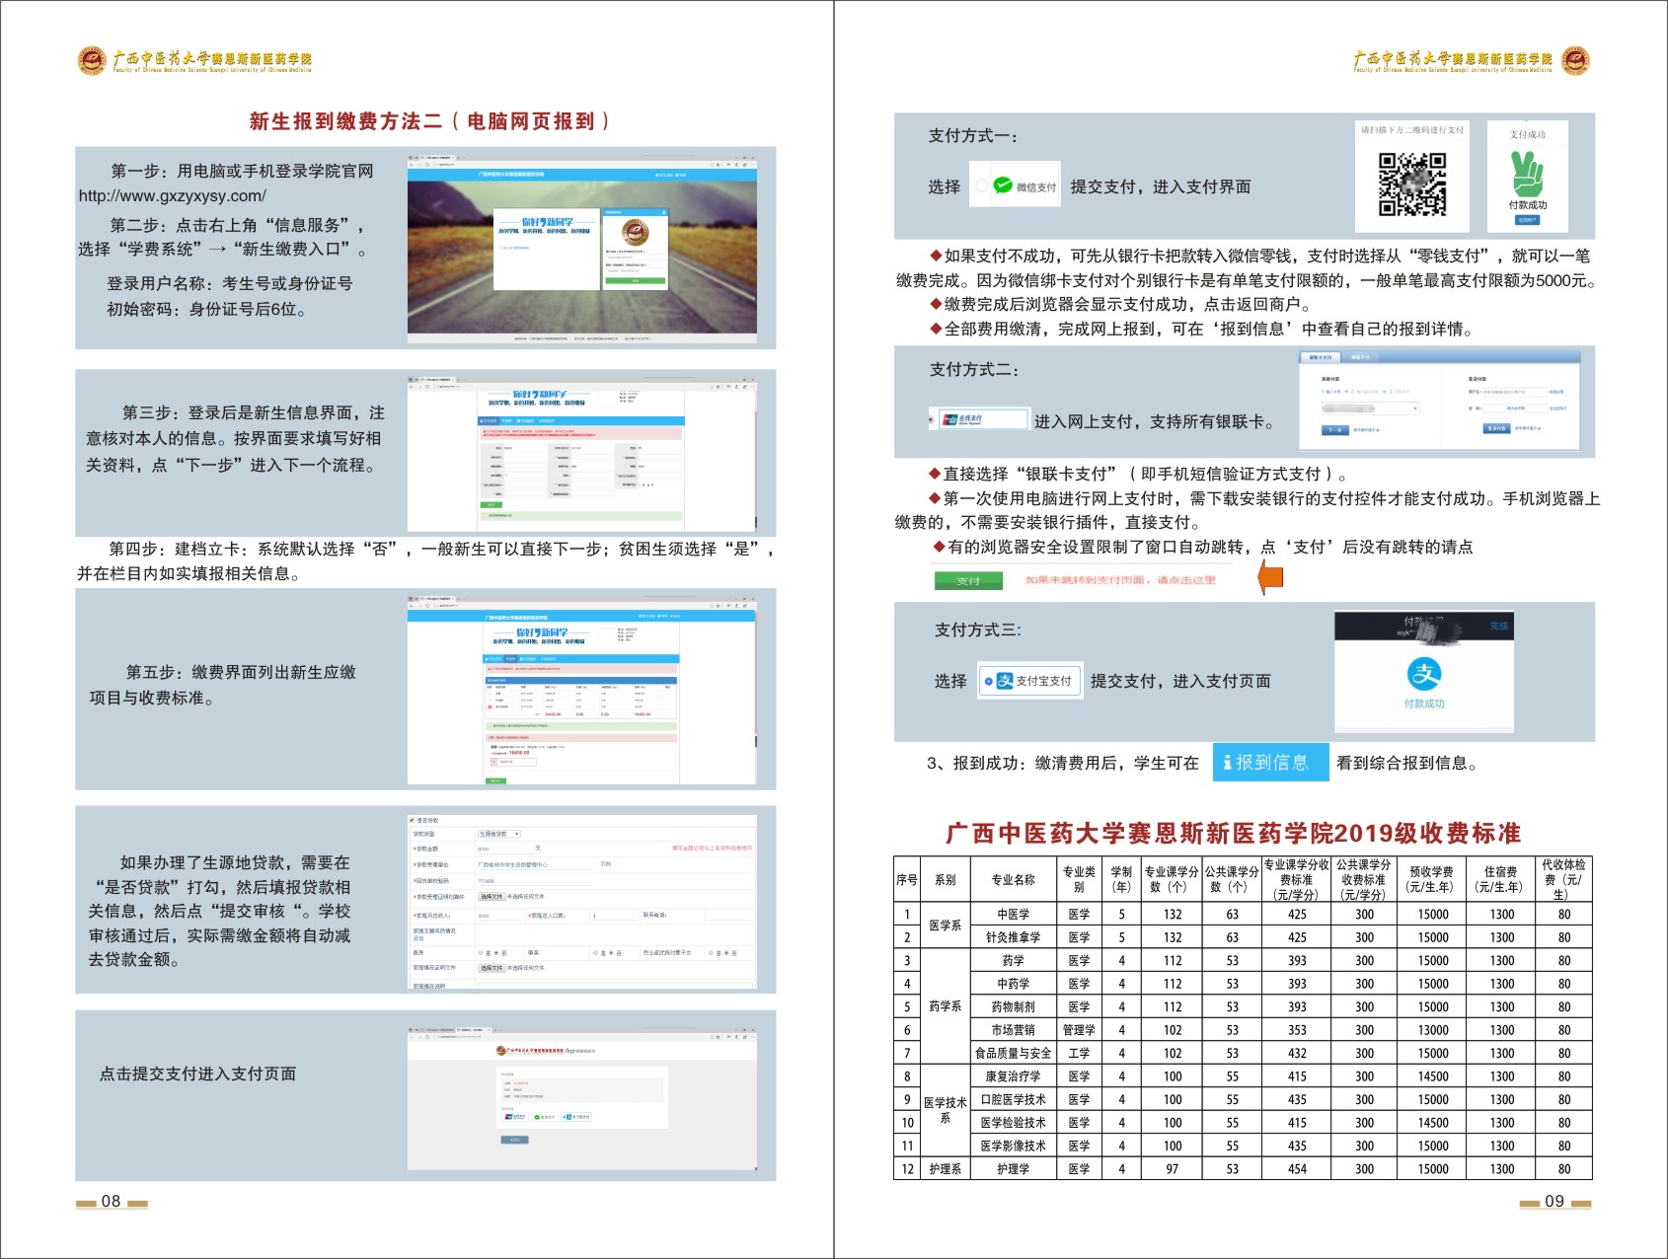Click the red 如果未跳转到支付页面 link
The height and width of the screenshot is (1259, 1668).
pyautogui.click(x=1120, y=580)
